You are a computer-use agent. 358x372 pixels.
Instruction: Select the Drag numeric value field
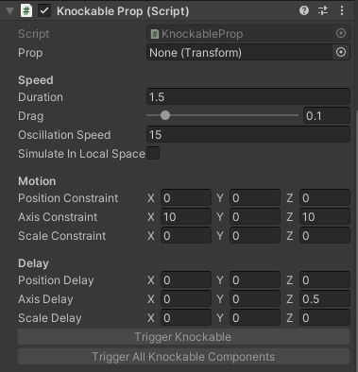point(327,115)
